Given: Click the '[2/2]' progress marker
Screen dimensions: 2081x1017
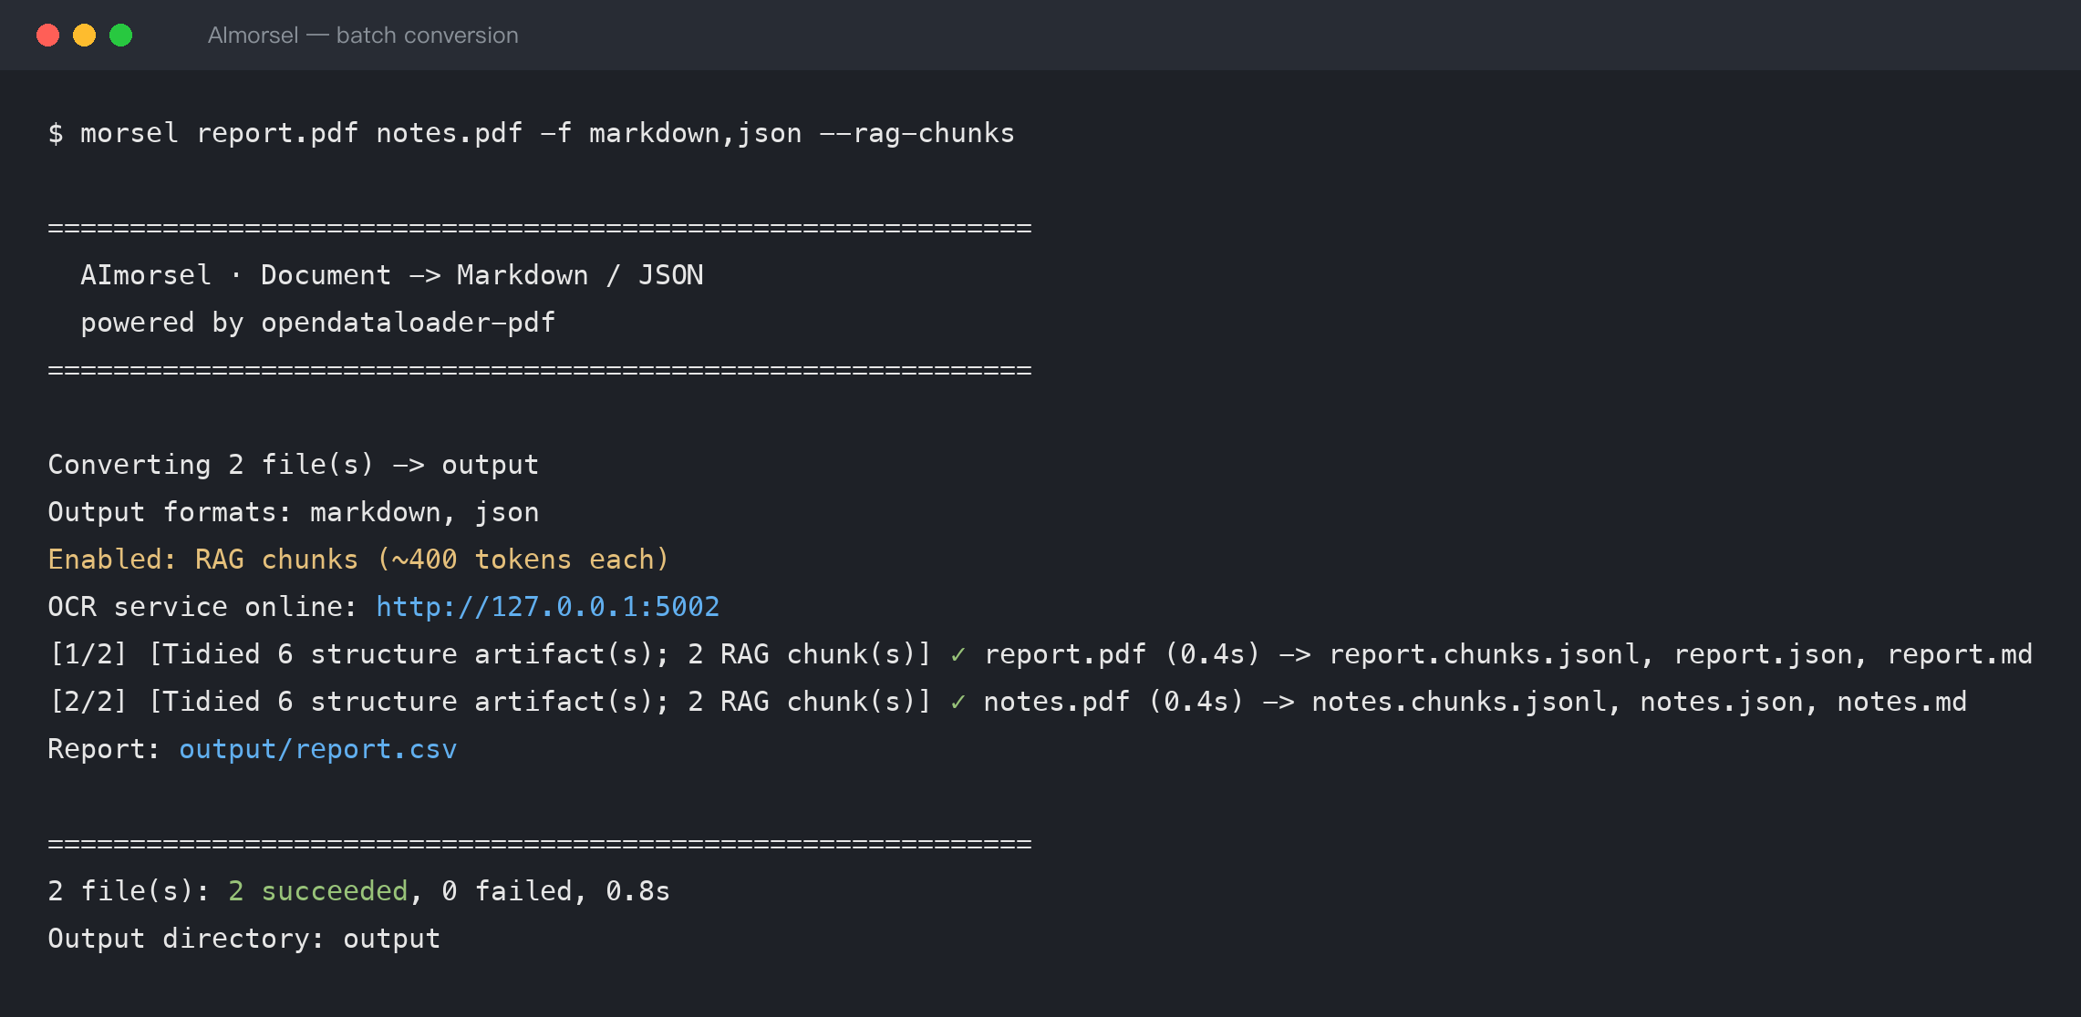Looking at the screenshot, I should click(x=88, y=702).
